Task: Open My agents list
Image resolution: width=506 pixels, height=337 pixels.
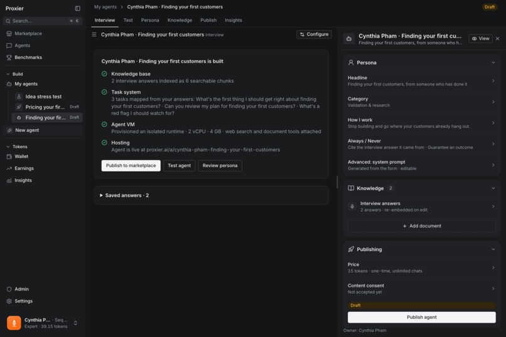Action: [x=43, y=84]
